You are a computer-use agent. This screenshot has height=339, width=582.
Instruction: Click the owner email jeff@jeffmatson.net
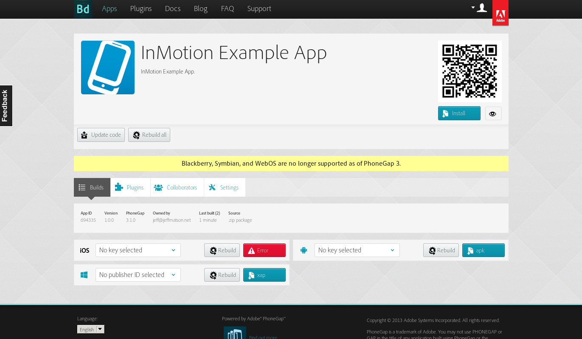pyautogui.click(x=172, y=220)
